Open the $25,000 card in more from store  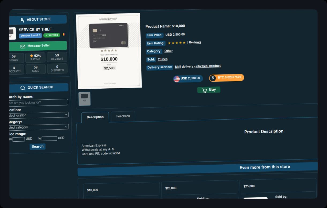[278, 188]
